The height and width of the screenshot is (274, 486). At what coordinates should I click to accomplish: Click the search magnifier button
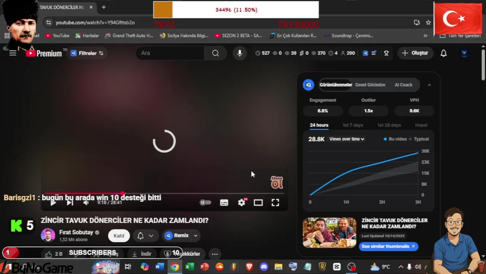(216, 53)
